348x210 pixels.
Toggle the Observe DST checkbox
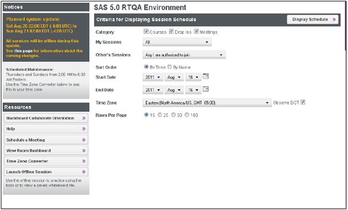(x=303, y=102)
